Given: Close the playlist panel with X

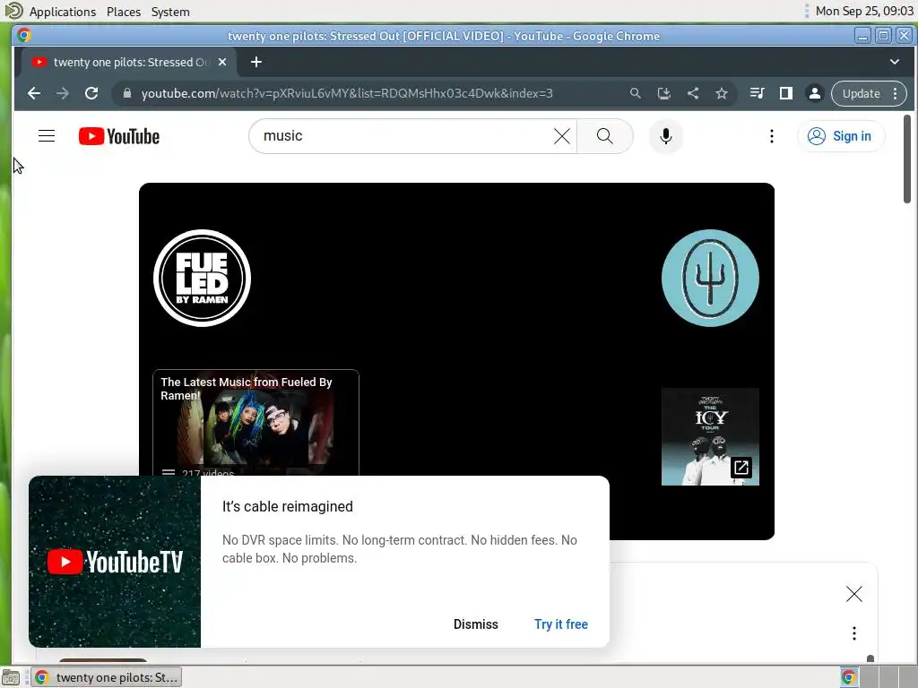Looking at the screenshot, I should (854, 595).
